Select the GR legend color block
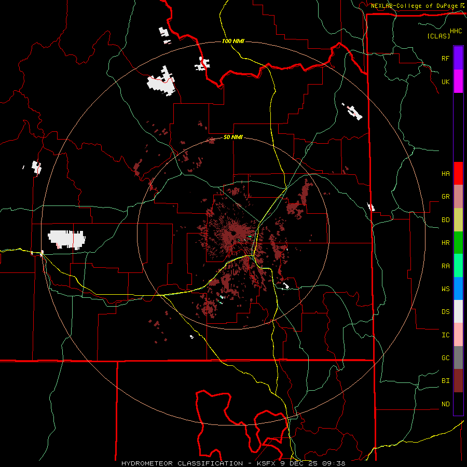 (x=458, y=197)
